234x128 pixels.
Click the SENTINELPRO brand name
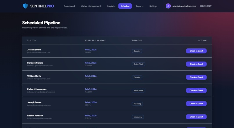pyautogui.click(x=42, y=6)
